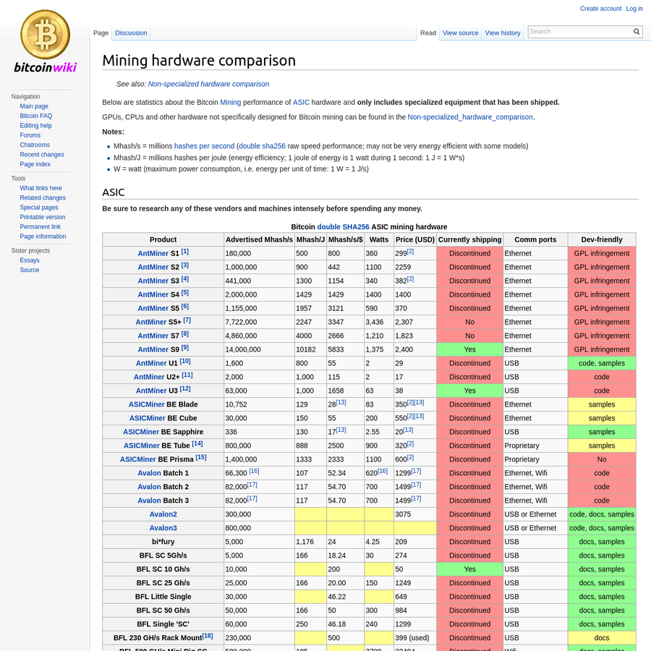Image resolution: width=651 pixels, height=651 pixels.
Task: Open Recent changes in the sidebar
Action: 42,155
